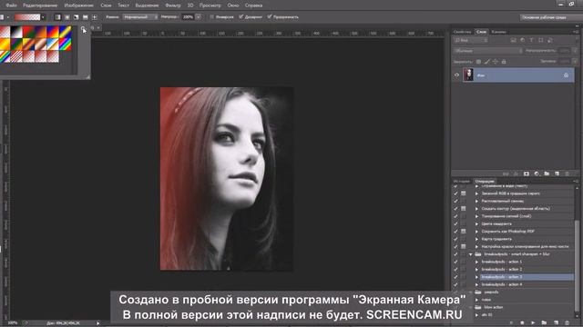Expand breakoutprods action 1

477,262
